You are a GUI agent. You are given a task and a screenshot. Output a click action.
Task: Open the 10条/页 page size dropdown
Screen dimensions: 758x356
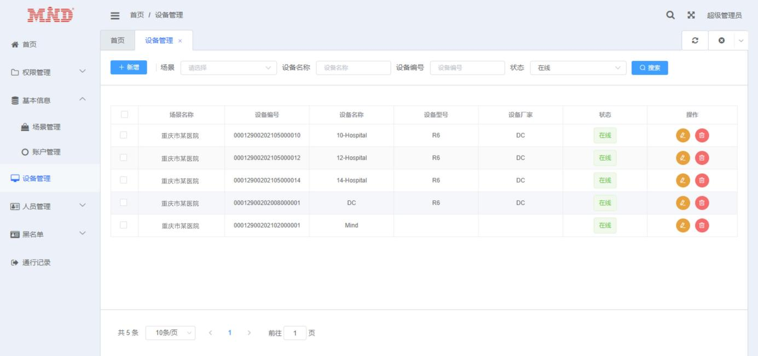click(170, 332)
